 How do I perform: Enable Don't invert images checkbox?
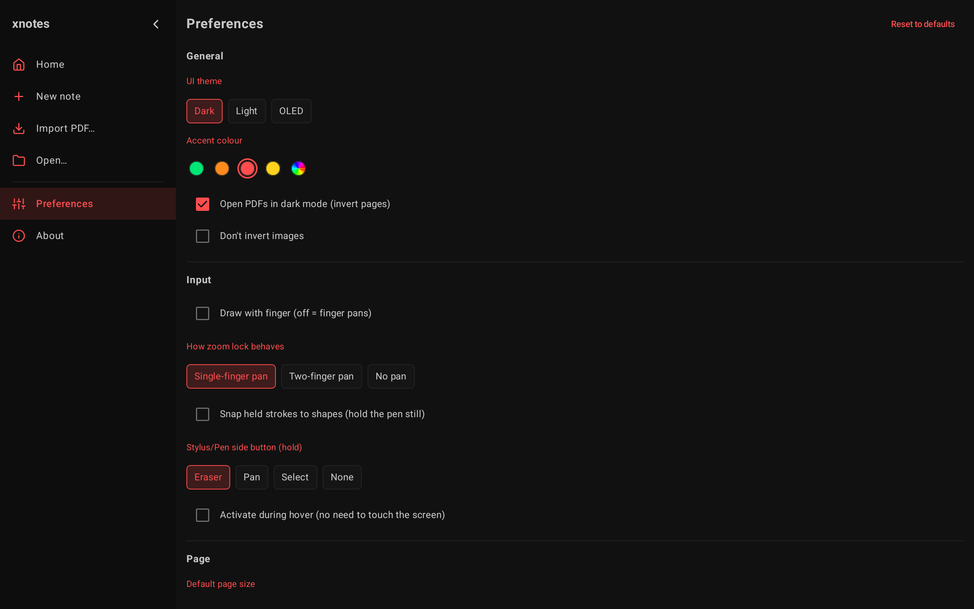pos(202,236)
